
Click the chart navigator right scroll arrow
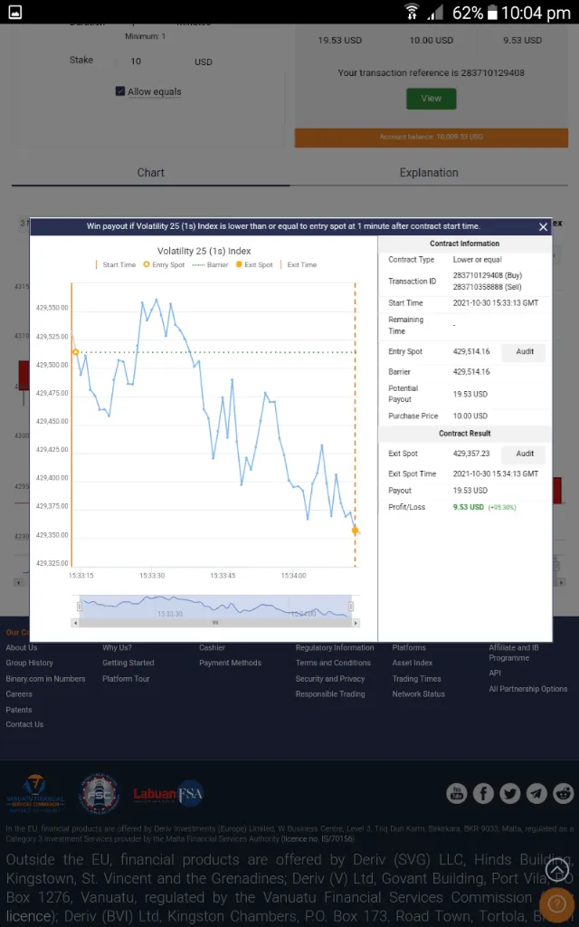tap(356, 623)
